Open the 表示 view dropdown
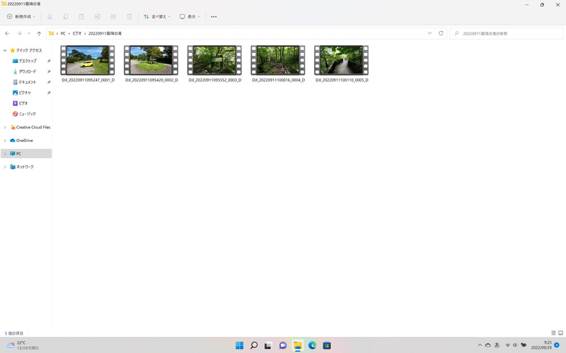This screenshot has height=353, width=566. [x=190, y=16]
